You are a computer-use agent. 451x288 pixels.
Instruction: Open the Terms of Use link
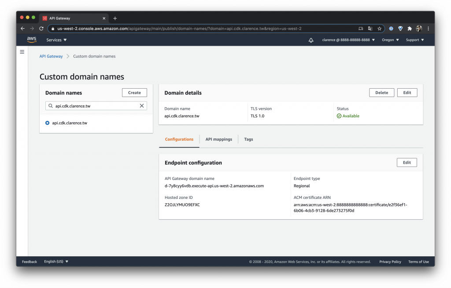418,262
